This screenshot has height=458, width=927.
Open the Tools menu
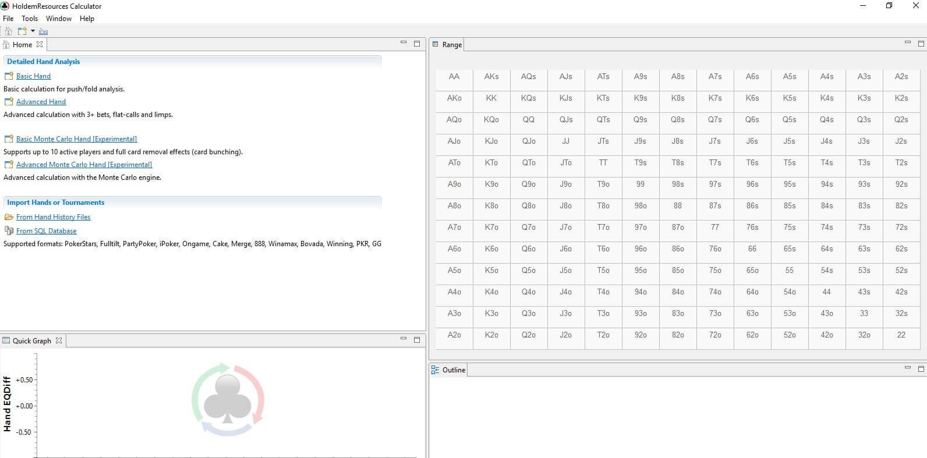point(30,19)
